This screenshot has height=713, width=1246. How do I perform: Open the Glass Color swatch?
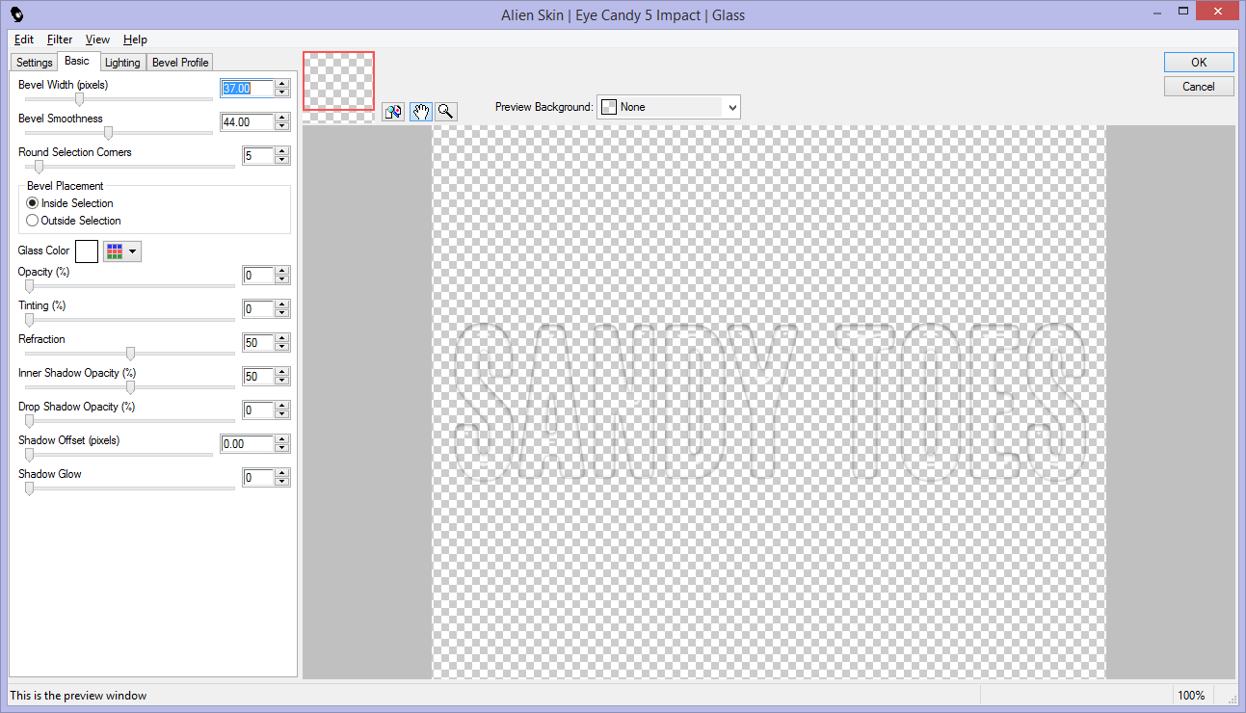click(87, 251)
